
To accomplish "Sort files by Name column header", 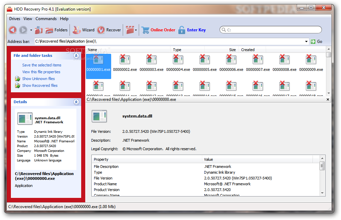I will (128, 50).
